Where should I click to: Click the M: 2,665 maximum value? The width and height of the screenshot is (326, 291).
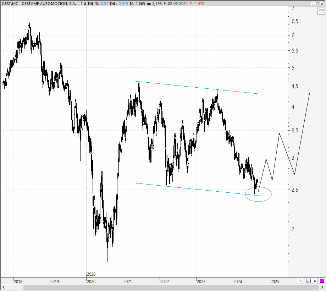click(x=137, y=4)
